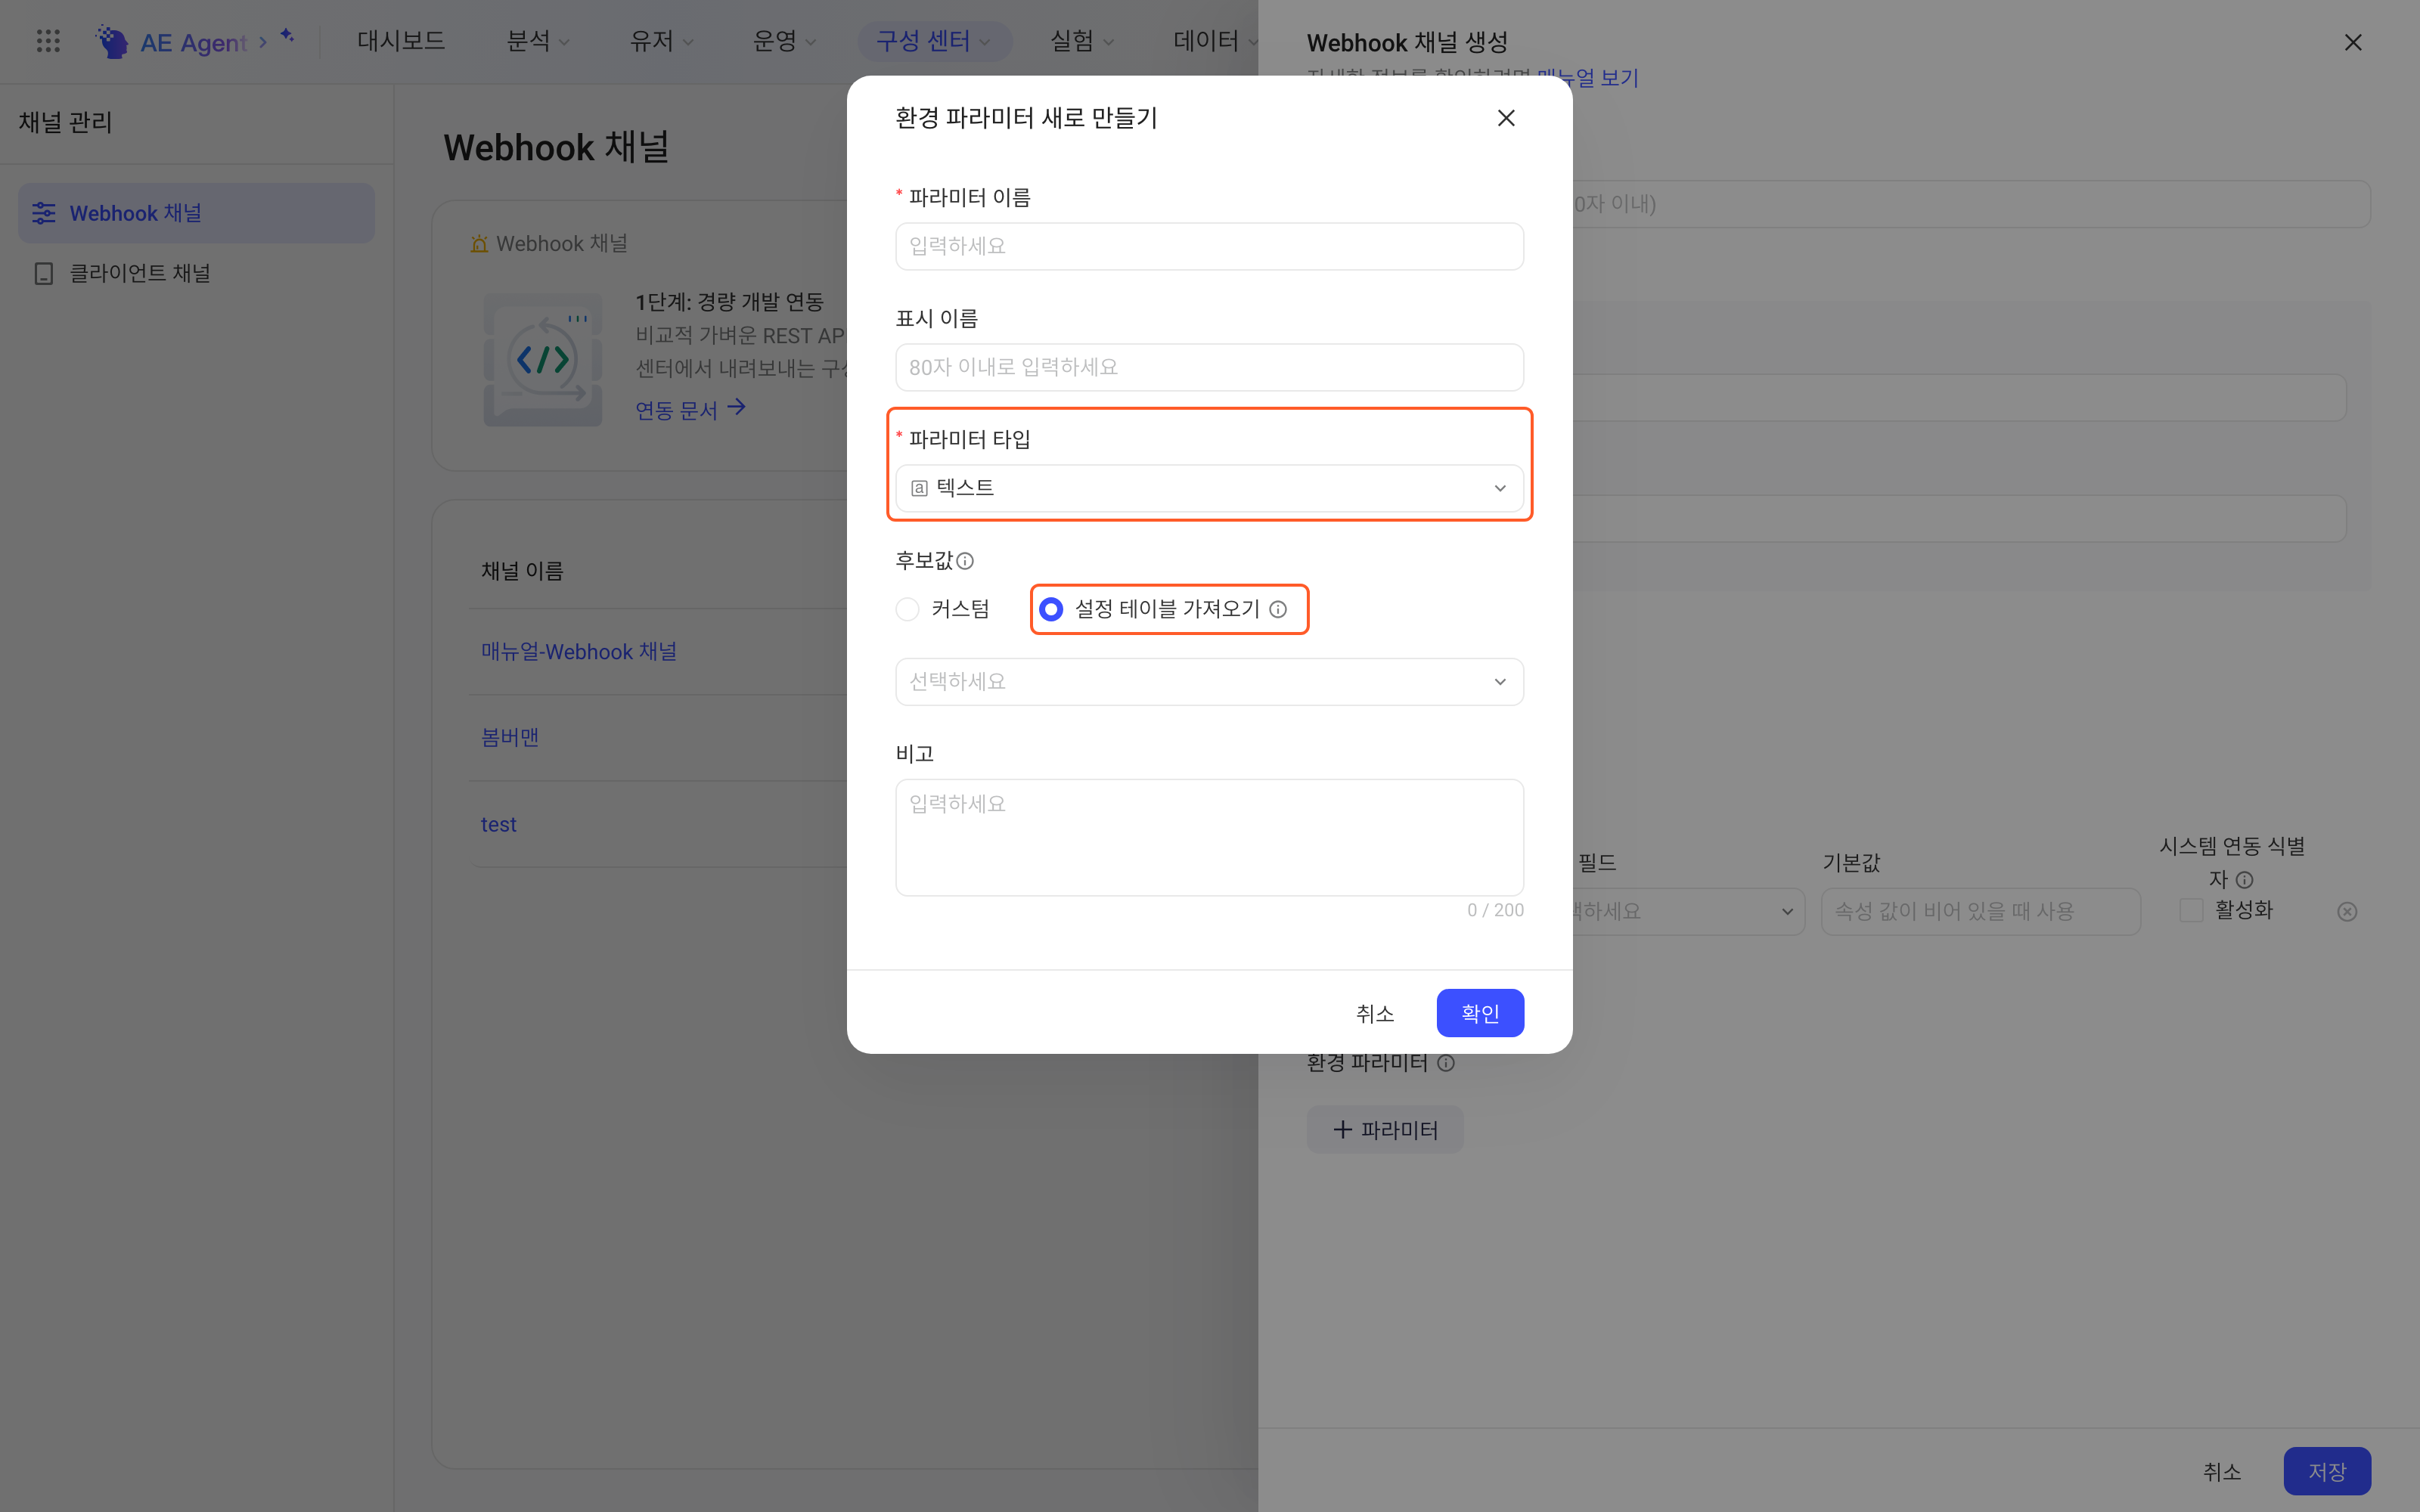
Task: Click info icon beside 설정 테이블 가져오기
Action: [1278, 609]
